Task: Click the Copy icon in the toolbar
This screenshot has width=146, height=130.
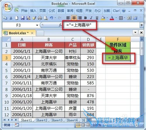Action: (5, 18)
